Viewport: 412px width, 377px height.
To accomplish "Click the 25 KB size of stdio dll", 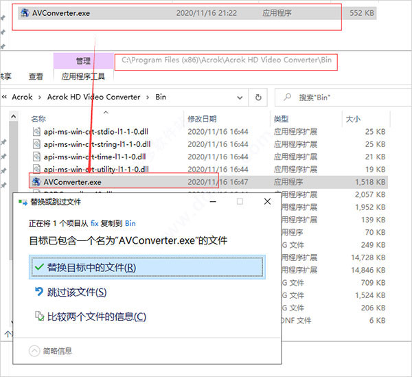I will pos(375,132).
